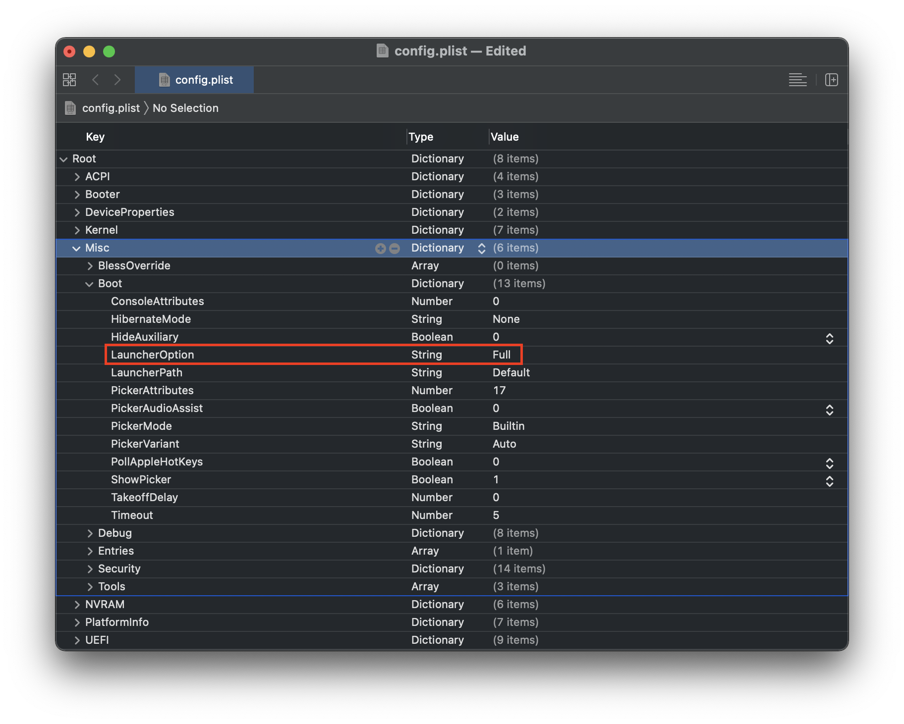Click plus button on Misc row
This screenshot has height=724, width=904.
point(380,249)
